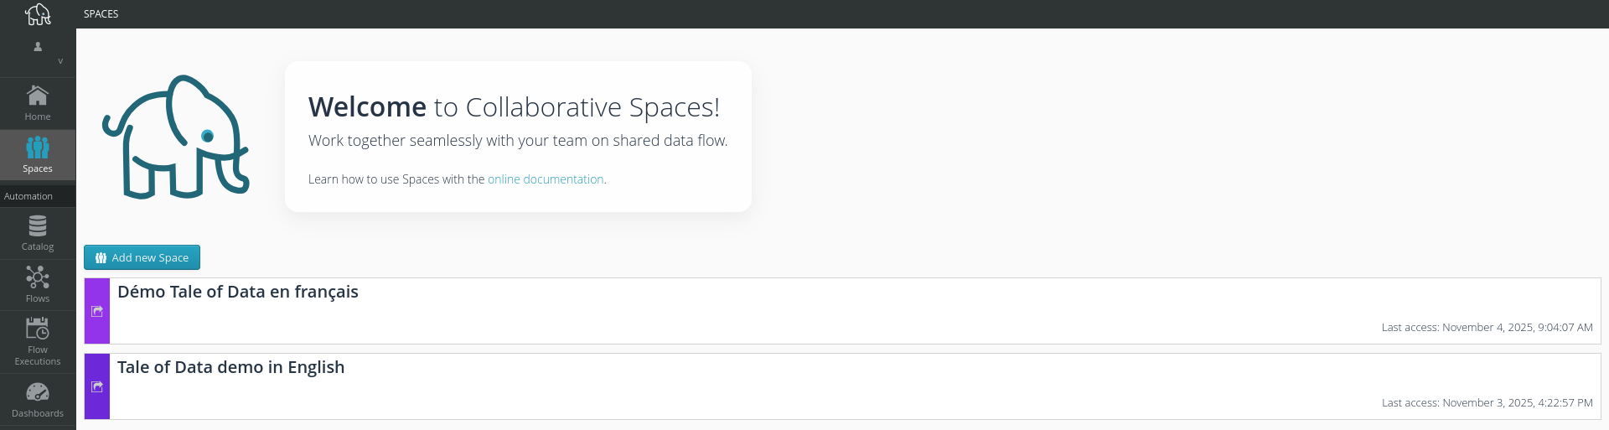Open the Démo Tale of Data en français space
The width and height of the screenshot is (1609, 430).
point(238,292)
